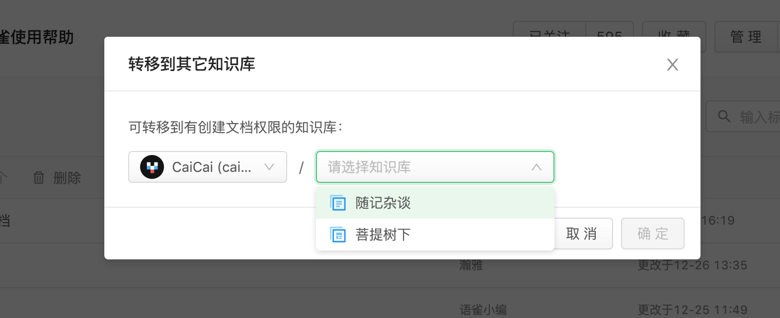The image size is (780, 318).
Task: Expand the CaiCai owner dropdown chevron
Action: pos(269,167)
